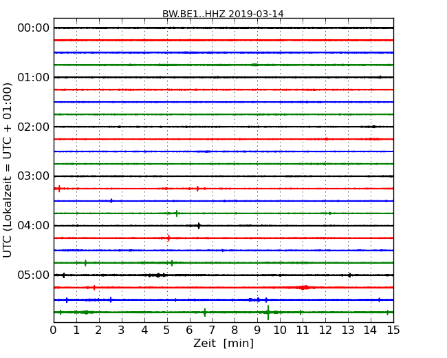Click the x-axis tick label 12
Viewport: 447px width, 358px height.
tap(325, 330)
